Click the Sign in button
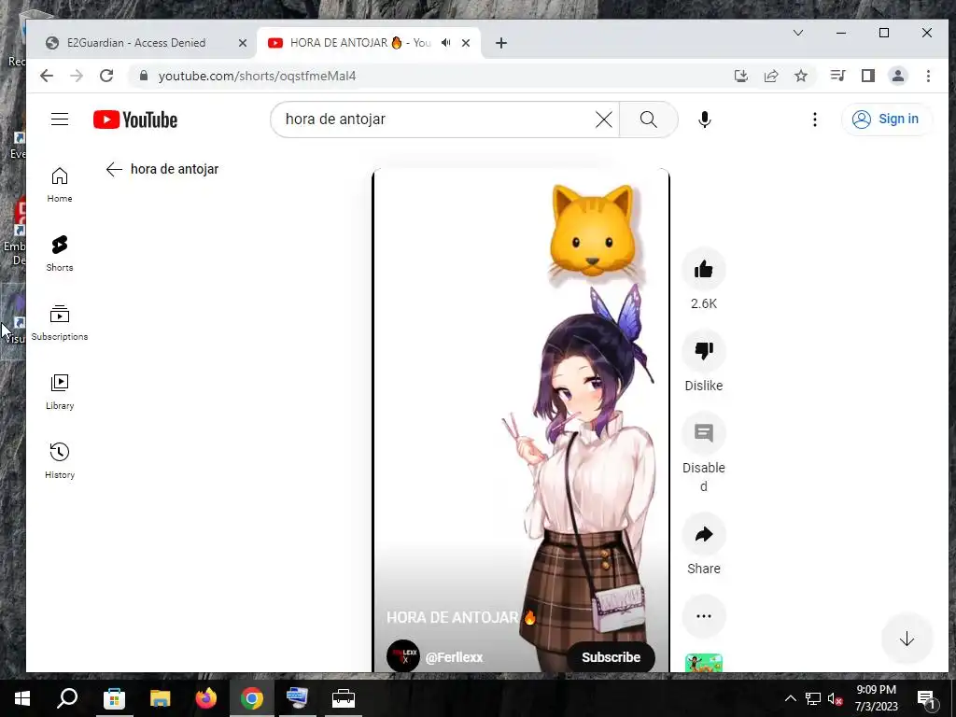Image resolution: width=956 pixels, height=717 pixels. click(887, 119)
